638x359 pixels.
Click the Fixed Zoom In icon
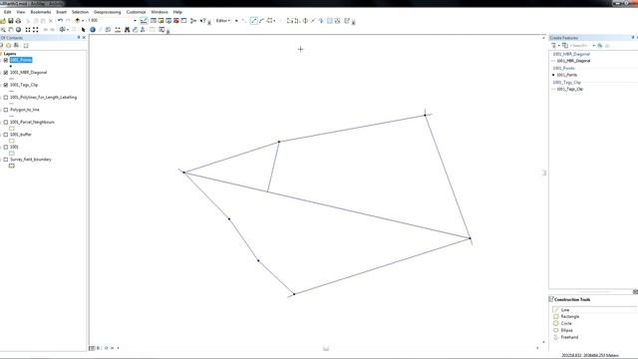28,30
